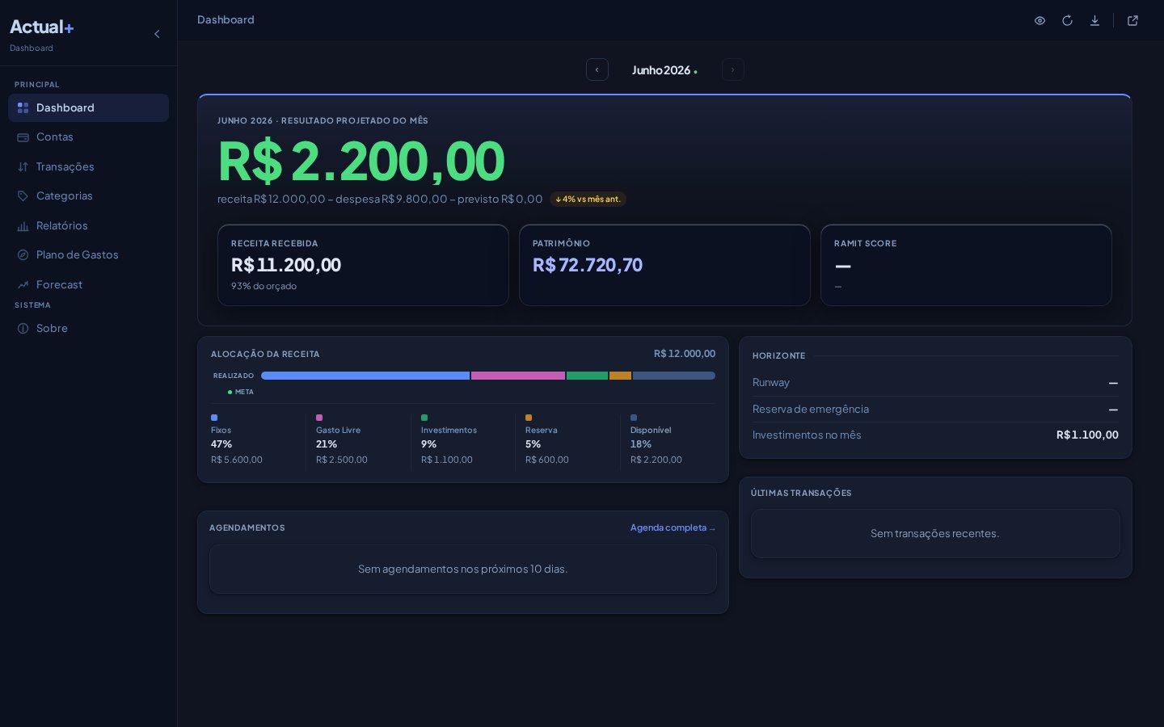Click the Fixos R$ 5.600,00 value
This screenshot has height=727, width=1164.
pyautogui.click(x=237, y=460)
